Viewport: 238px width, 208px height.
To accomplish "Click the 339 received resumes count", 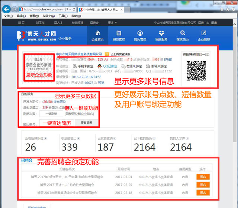I will tap(70, 147).
